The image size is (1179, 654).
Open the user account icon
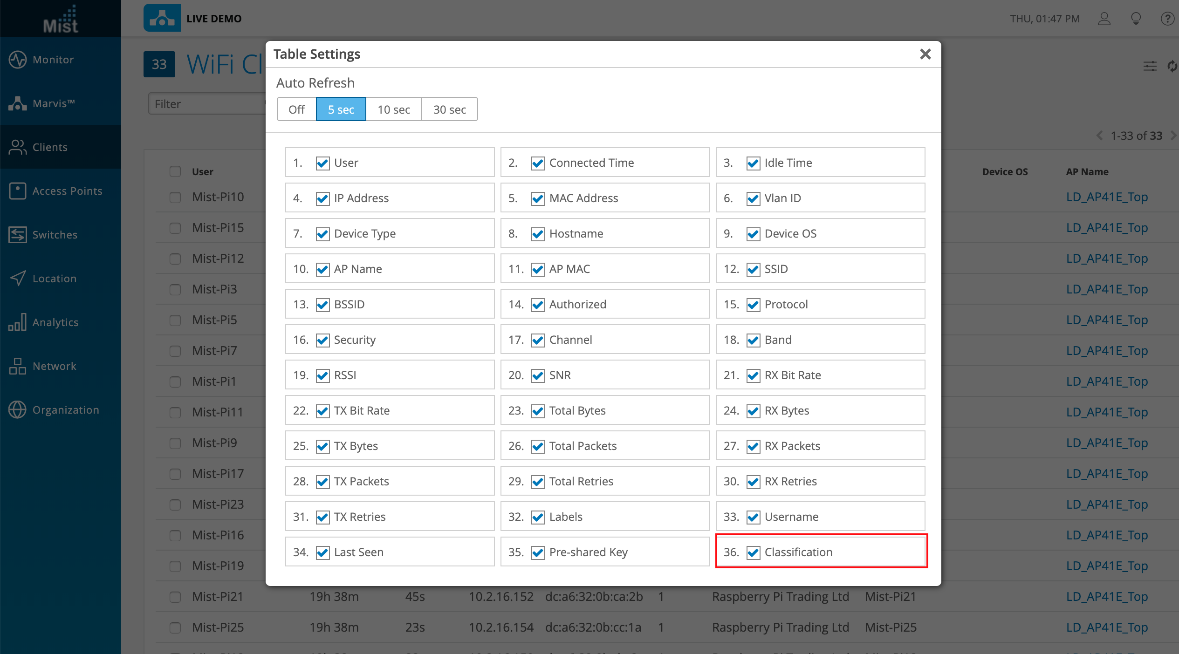tap(1104, 19)
